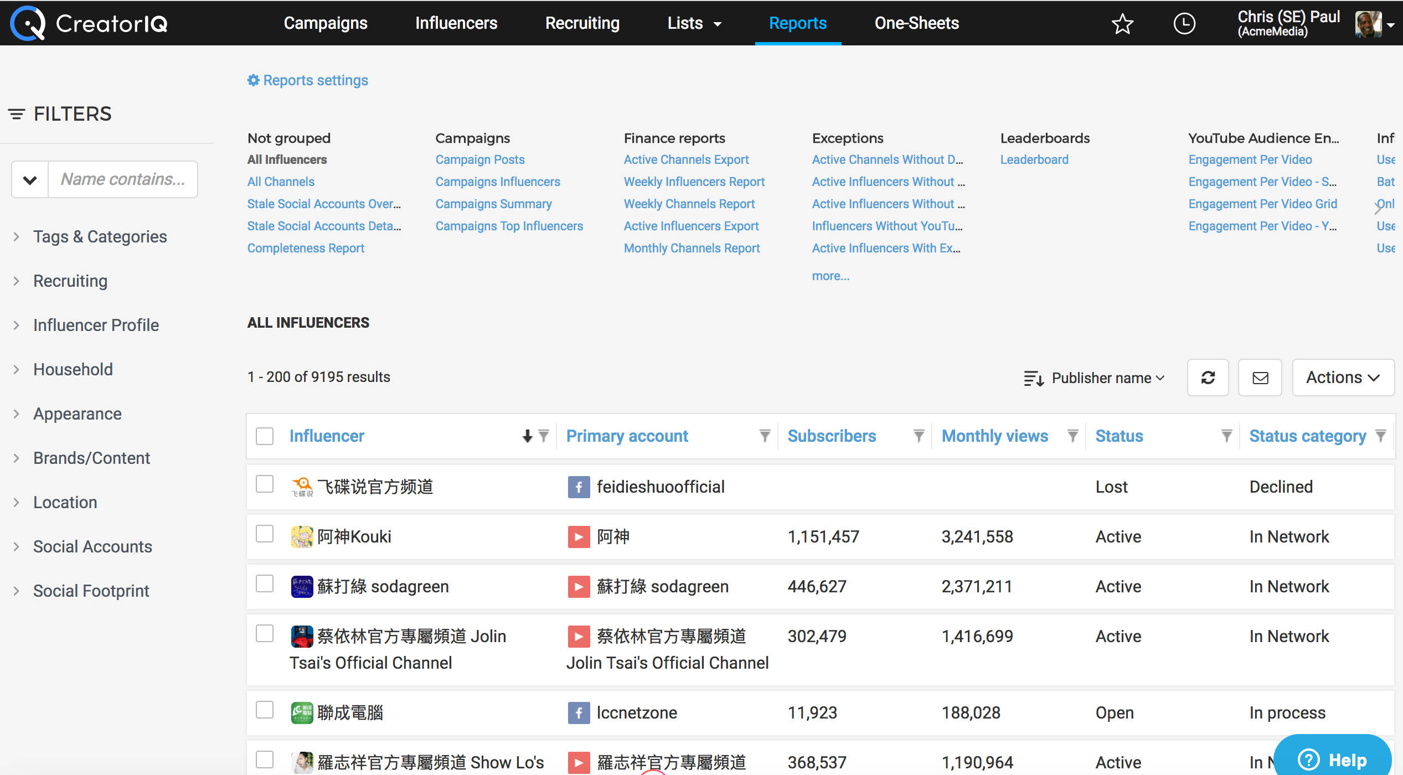Viewport: 1403px width, 775px height.
Task: Click the Status column filter funnel icon
Action: point(1226,436)
